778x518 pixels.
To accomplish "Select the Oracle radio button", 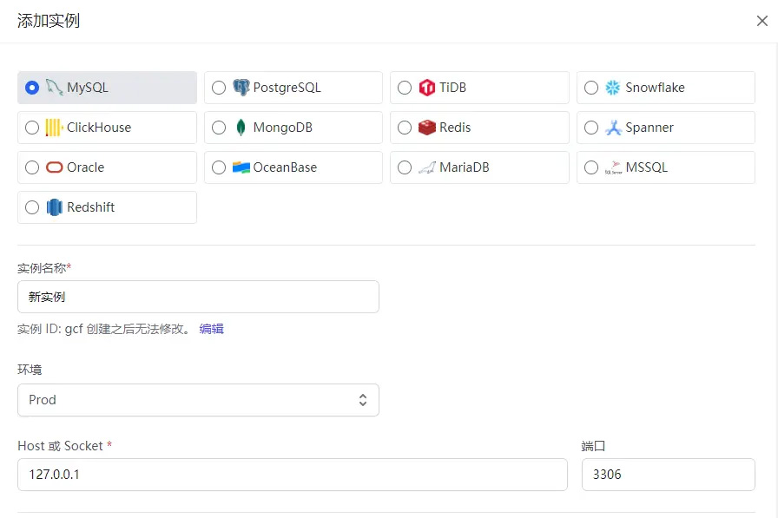I will [32, 167].
